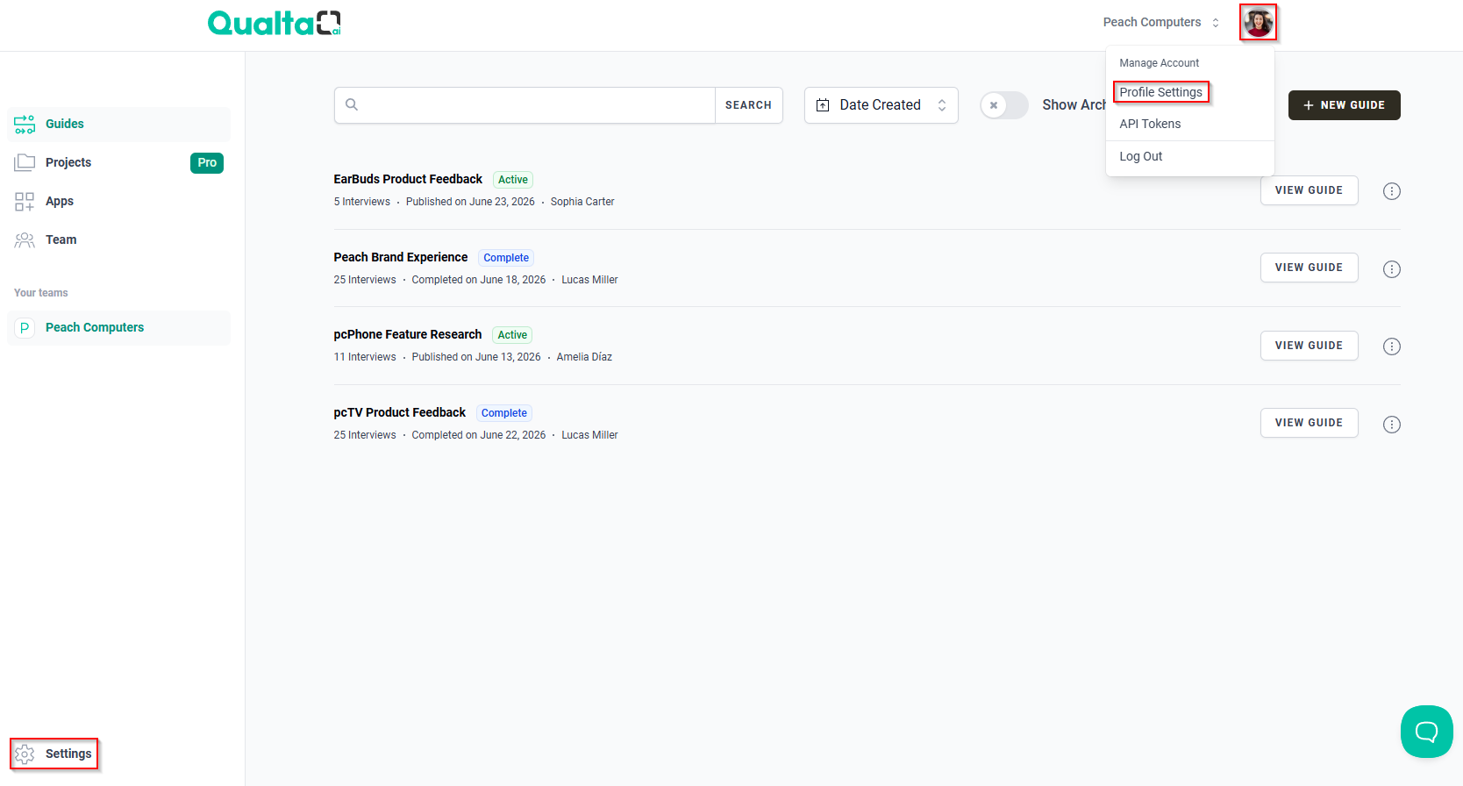Viewport: 1463px width, 786px height.
Task: Open the chat support bubble
Action: pos(1427,732)
